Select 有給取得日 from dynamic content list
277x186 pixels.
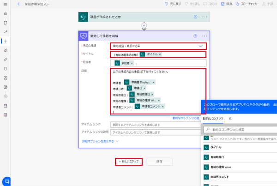[240, 157]
